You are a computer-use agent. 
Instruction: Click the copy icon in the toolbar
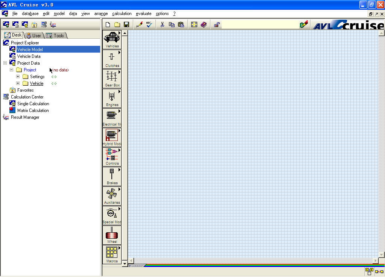[172, 24]
